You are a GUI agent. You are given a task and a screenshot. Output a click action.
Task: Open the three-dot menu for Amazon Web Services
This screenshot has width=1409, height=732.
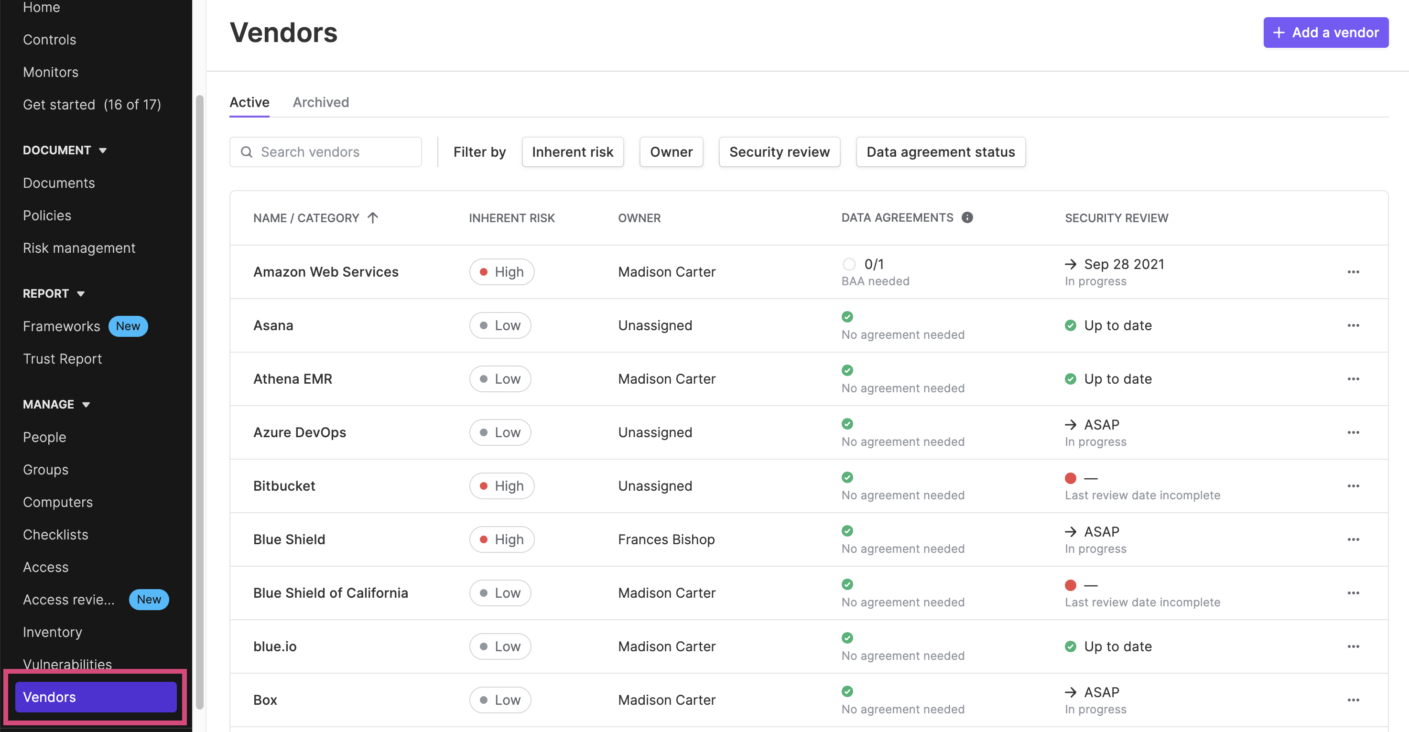(x=1353, y=272)
